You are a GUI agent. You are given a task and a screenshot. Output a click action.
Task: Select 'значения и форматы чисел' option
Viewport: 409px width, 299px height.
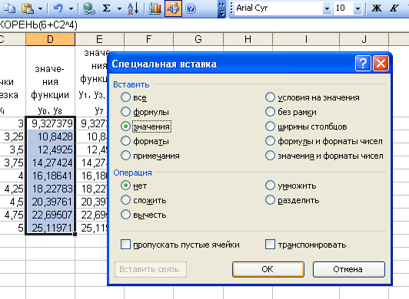[270, 156]
